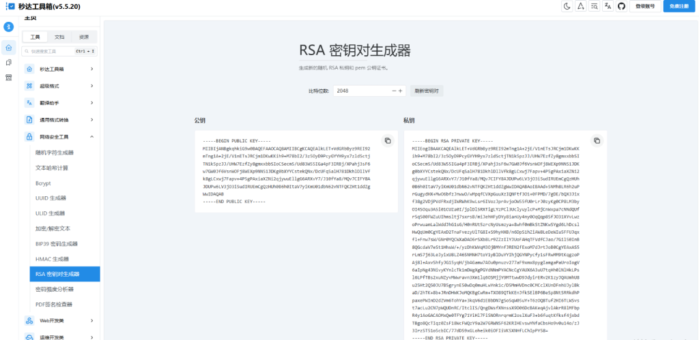This screenshot has width=699, height=340.
Task: Click the copy-pages icon in left rail
Action: pos(9,63)
